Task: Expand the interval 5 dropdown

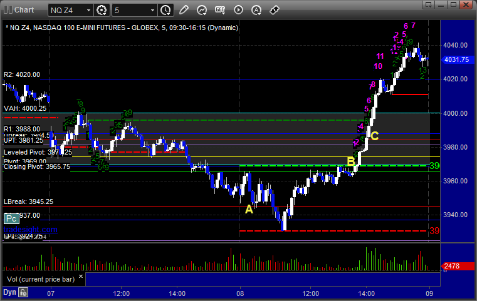Action: coord(152,11)
